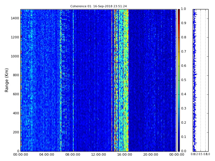Click the 04:00:00 time axis label
The image size is (215, 161).
tap(46, 155)
